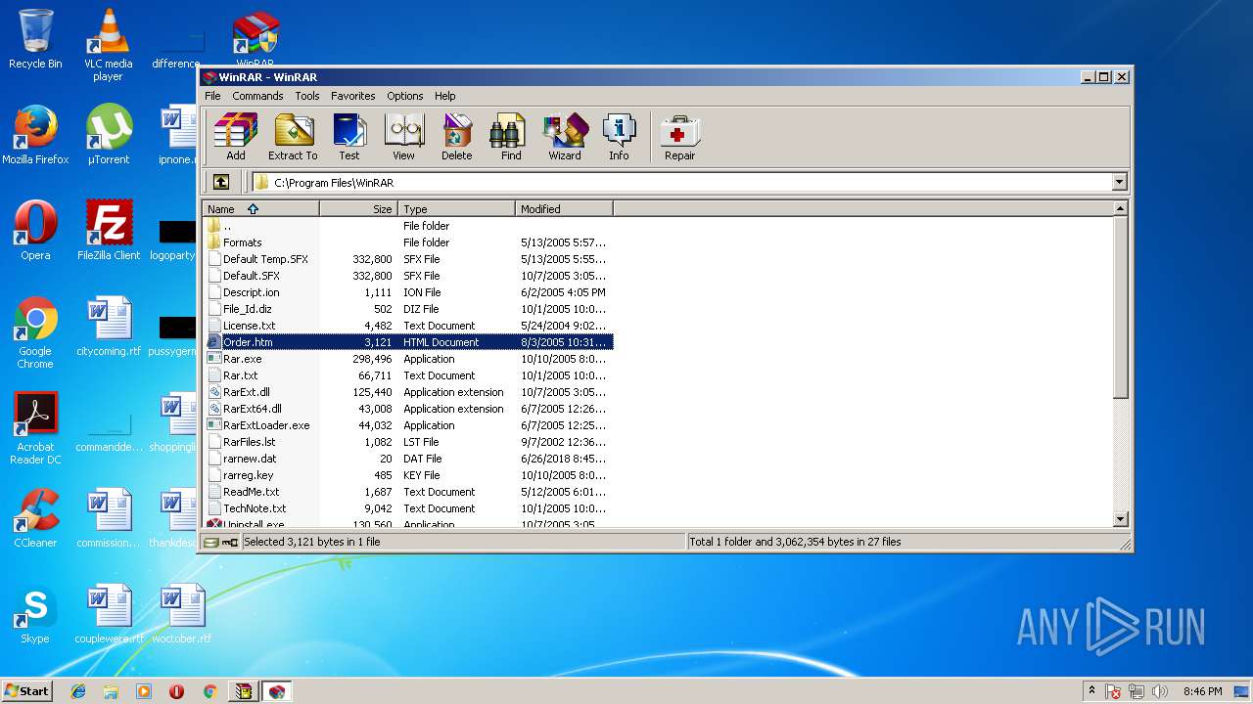Click the disk drive icon in status bar
This screenshot has height=704, width=1253.
[x=211, y=542]
